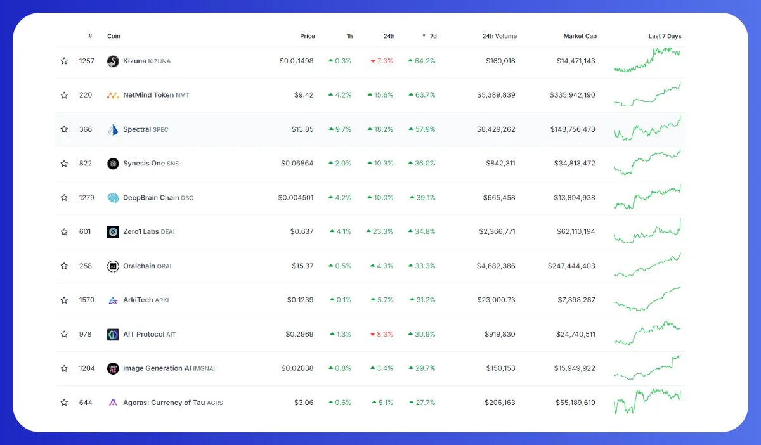761x445 pixels.
Task: Open Synesis One SNS link
Action: tap(151, 164)
